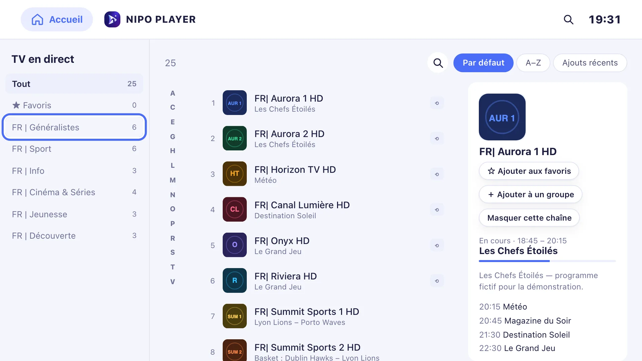Jump to letter H in index
The height and width of the screenshot is (361, 642).
pos(173,151)
